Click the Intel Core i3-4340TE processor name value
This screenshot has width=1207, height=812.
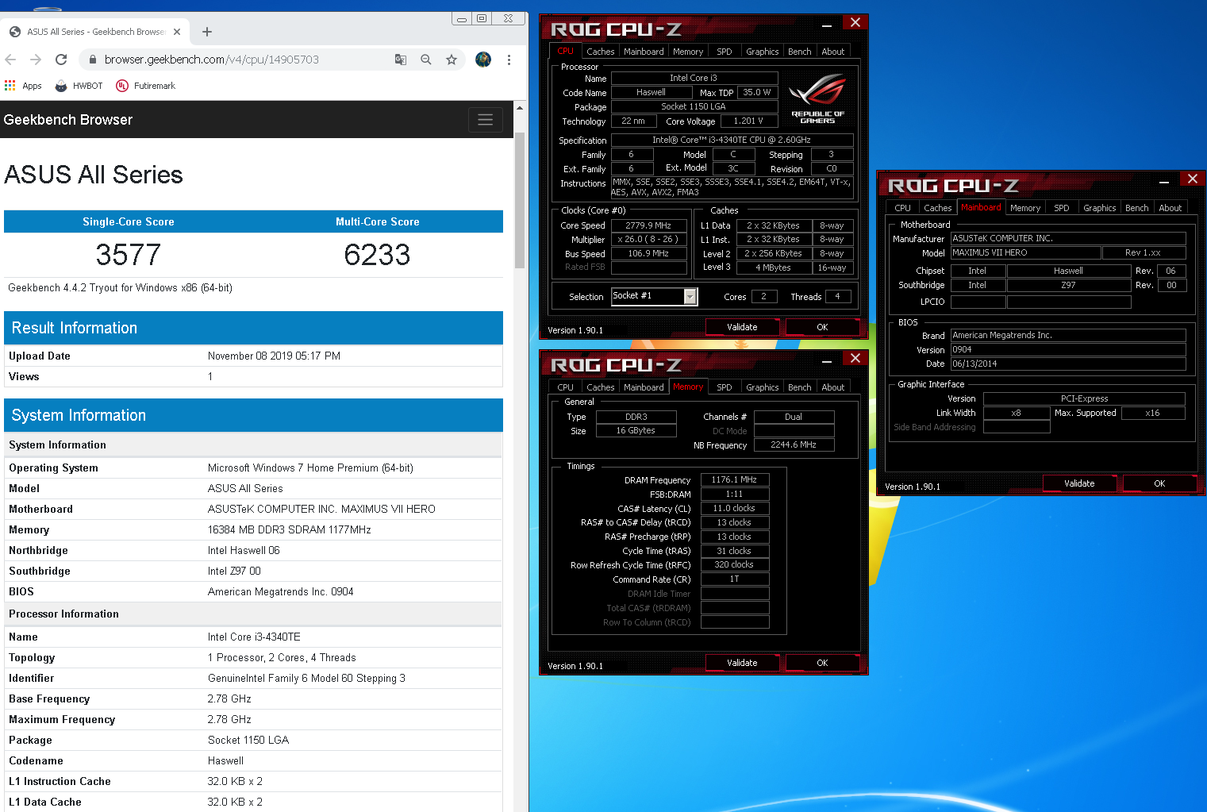tap(254, 637)
